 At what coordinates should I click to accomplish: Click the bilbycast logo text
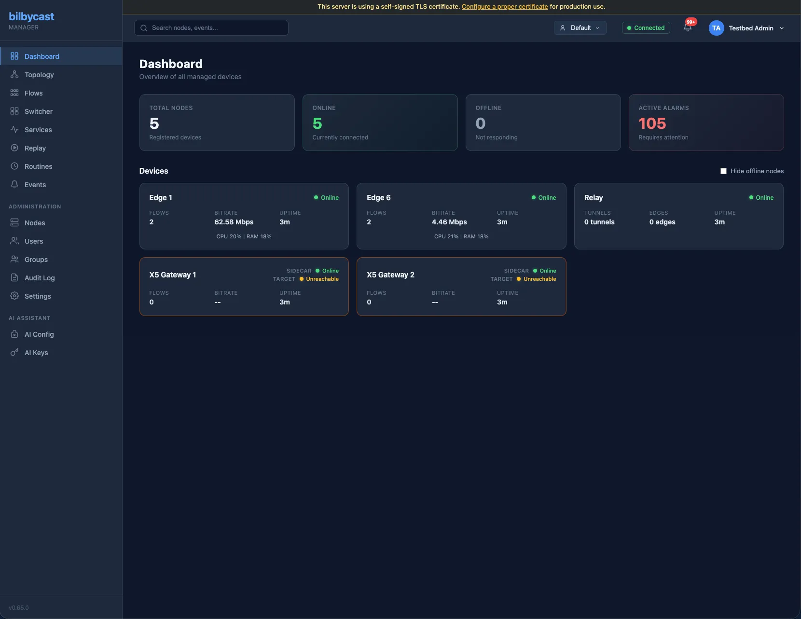(31, 16)
